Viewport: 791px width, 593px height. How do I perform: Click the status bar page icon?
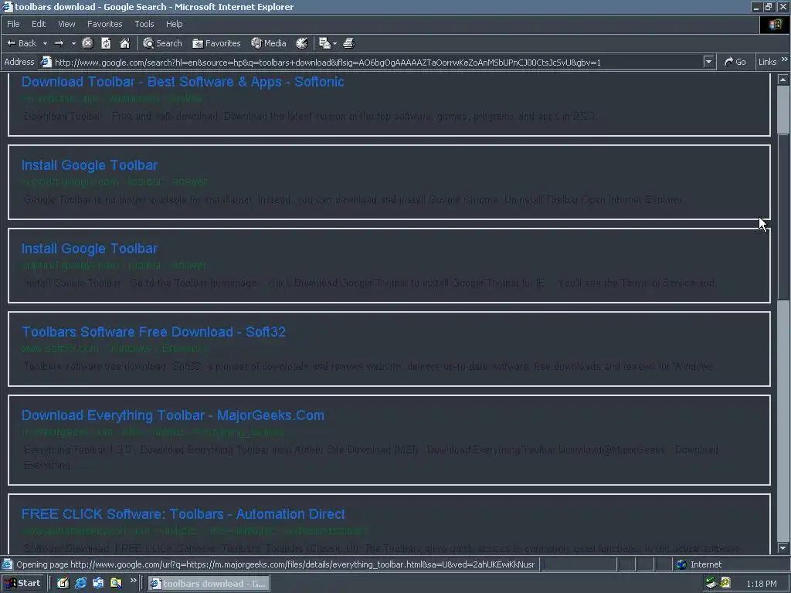[7, 564]
